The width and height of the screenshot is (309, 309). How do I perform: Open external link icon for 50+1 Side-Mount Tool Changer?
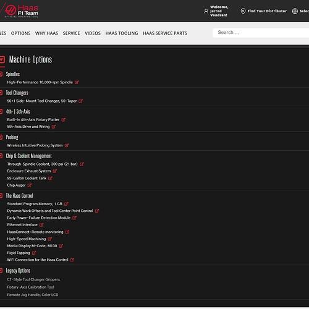coord(80,101)
